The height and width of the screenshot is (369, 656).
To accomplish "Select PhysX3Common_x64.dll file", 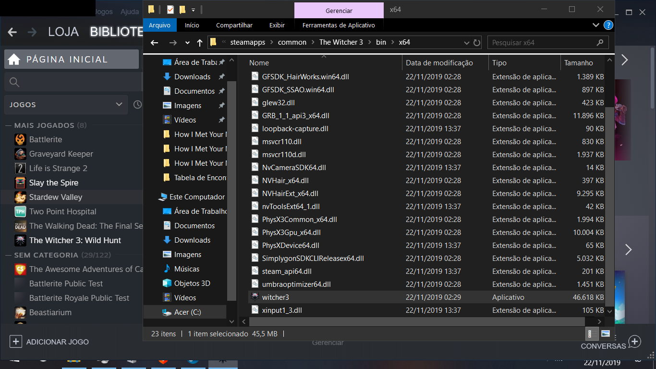I will (x=299, y=220).
